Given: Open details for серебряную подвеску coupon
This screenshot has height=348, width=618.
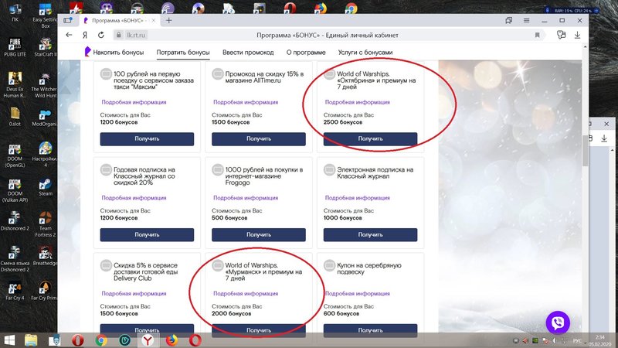Looking at the screenshot, I should (x=358, y=294).
